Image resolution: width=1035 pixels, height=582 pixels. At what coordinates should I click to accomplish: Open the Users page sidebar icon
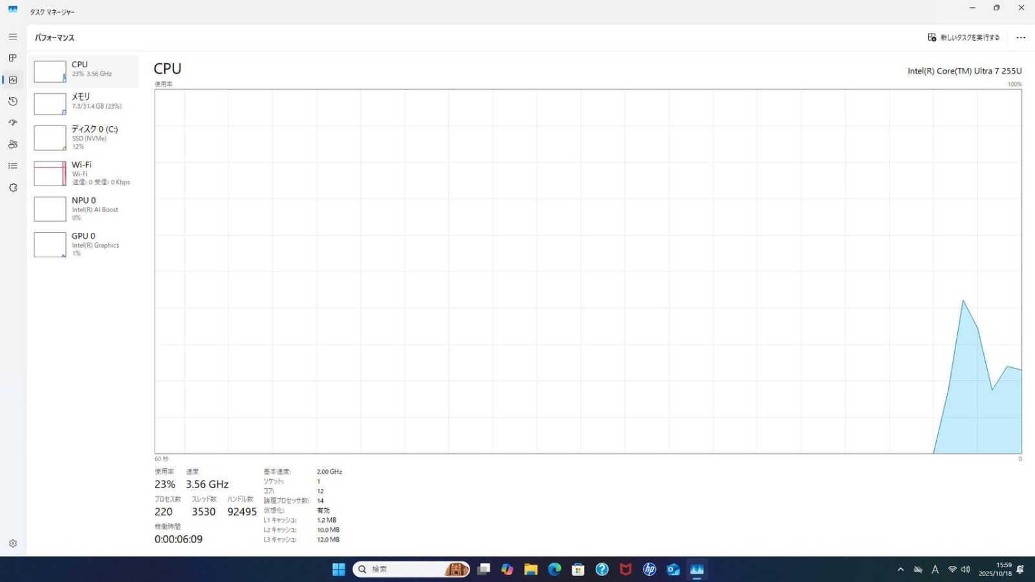[12, 144]
